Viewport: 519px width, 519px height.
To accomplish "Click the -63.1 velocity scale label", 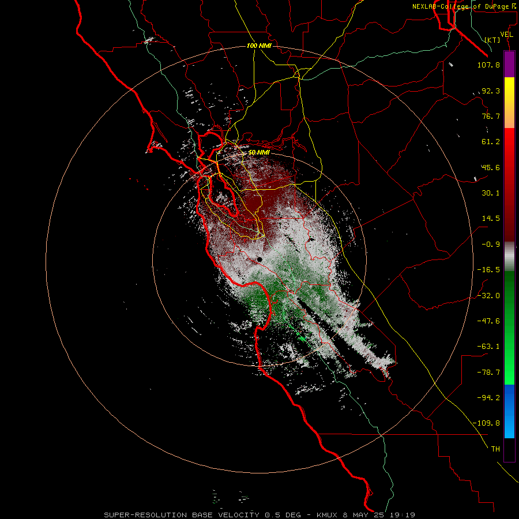I will coord(488,347).
